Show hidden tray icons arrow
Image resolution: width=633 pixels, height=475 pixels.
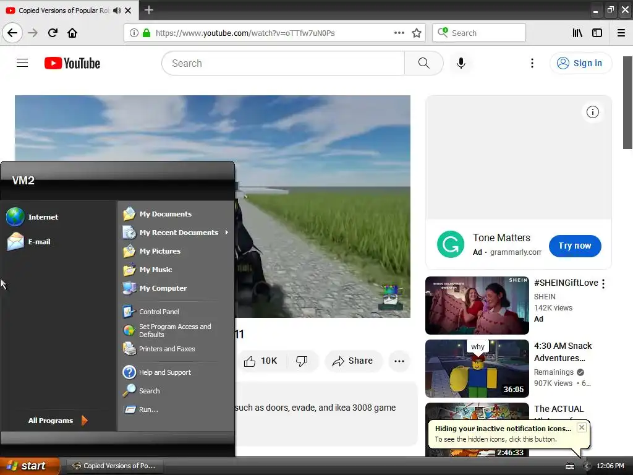(587, 466)
